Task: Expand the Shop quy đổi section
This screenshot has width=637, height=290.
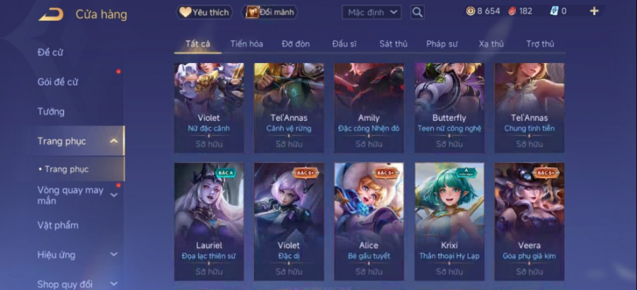Action: [114, 284]
